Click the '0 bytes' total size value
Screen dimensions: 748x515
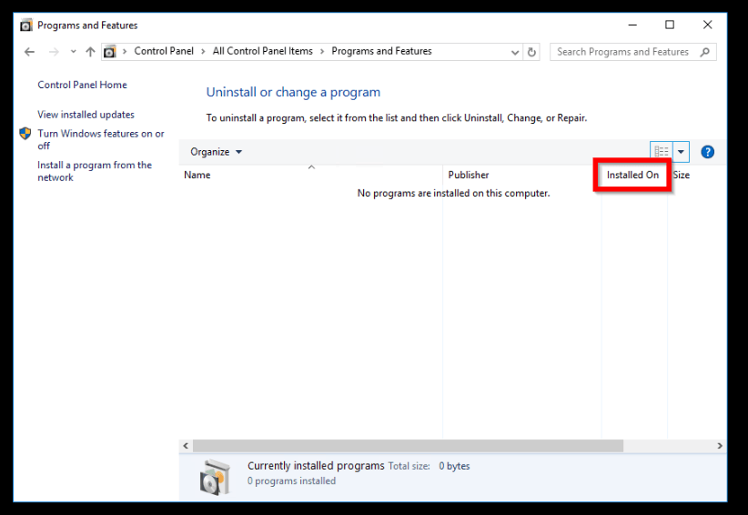tap(454, 466)
